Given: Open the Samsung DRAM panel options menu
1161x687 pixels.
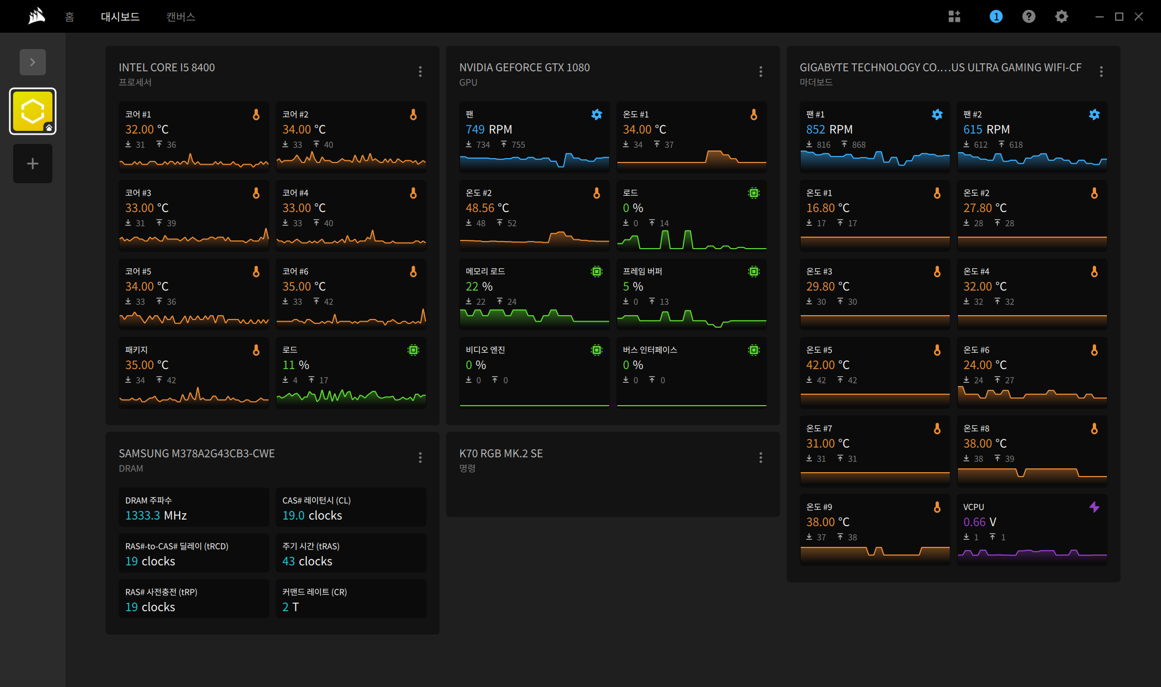Looking at the screenshot, I should tap(420, 457).
